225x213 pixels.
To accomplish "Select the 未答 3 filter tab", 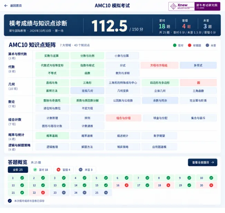I will 86,170.
